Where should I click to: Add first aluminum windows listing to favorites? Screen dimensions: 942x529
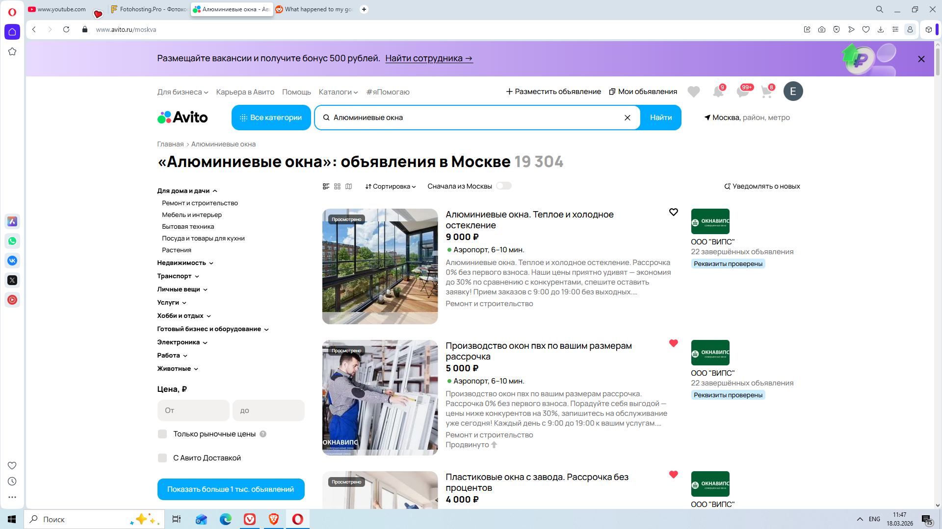pyautogui.click(x=673, y=212)
